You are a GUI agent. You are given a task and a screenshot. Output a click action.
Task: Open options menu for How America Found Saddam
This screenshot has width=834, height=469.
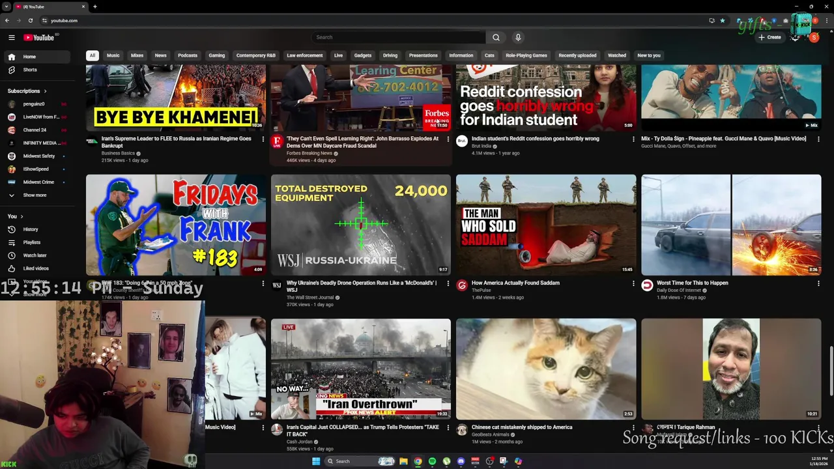point(633,283)
